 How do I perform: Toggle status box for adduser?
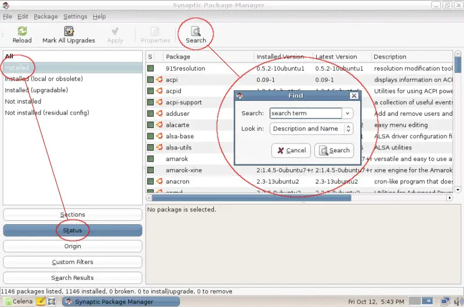[150, 113]
